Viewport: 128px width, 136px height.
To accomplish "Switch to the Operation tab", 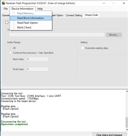I will (6, 15).
